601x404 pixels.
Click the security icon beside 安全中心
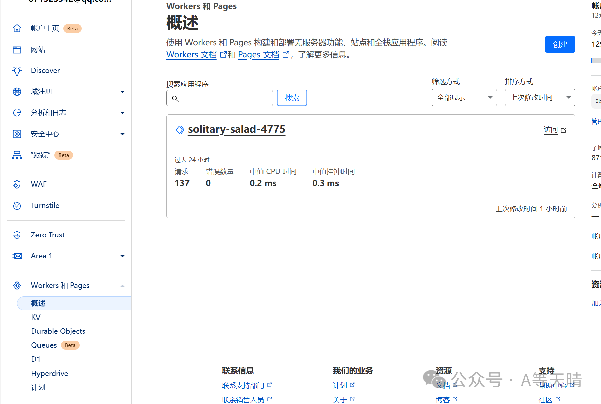click(x=17, y=134)
